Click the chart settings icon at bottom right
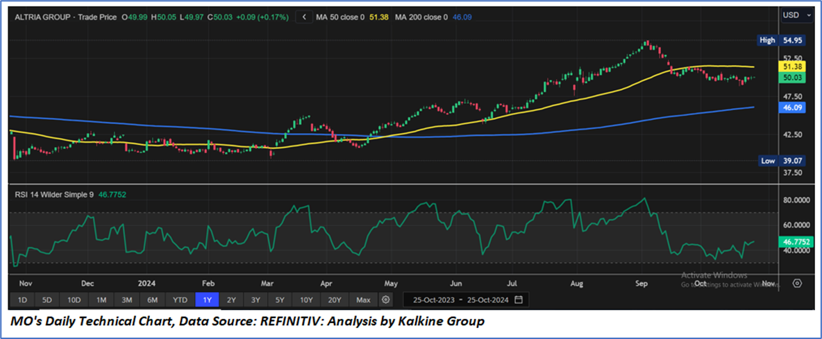The width and height of the screenshot is (822, 339). click(797, 284)
